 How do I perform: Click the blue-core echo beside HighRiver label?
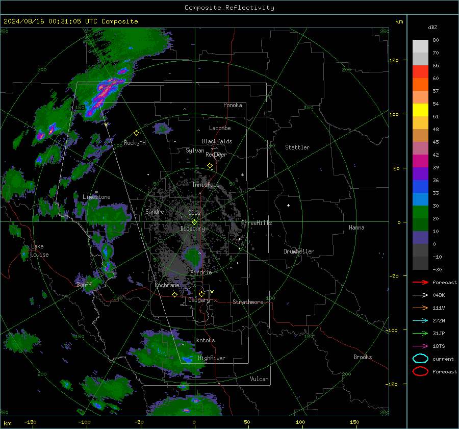click(x=187, y=359)
